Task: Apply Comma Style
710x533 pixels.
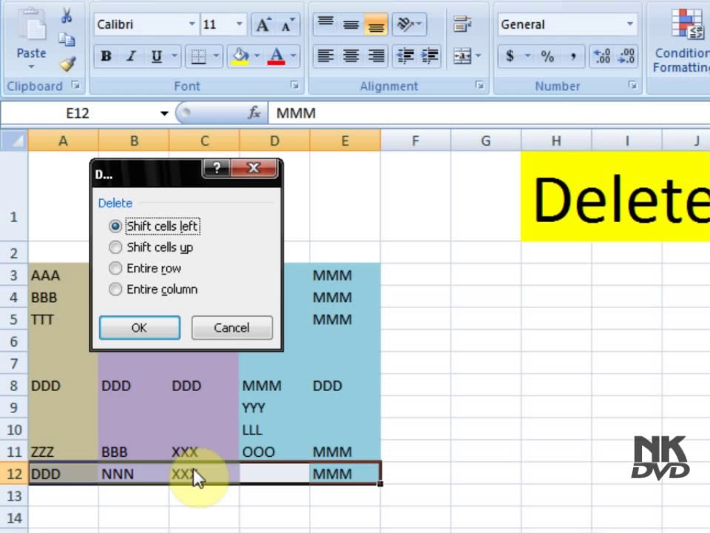Action: 572,56
